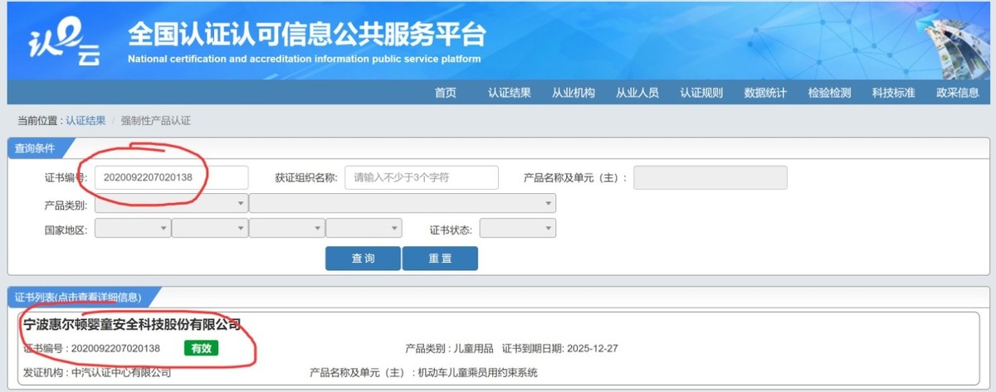Click certificate number text 2020092207020138 in the list
Viewport: 996px width, 392px height.
tap(115, 348)
